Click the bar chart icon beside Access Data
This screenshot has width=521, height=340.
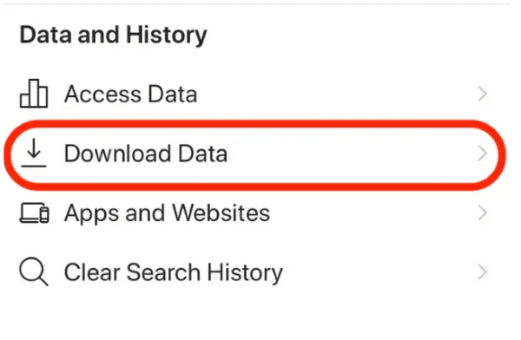coord(34,94)
